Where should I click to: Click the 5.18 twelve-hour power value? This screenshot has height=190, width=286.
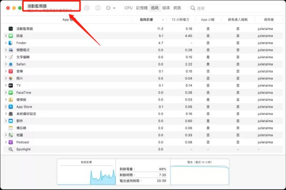click(189, 29)
